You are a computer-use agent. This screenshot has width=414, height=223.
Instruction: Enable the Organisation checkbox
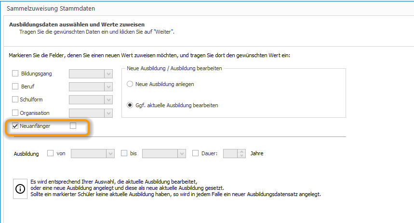coord(15,112)
